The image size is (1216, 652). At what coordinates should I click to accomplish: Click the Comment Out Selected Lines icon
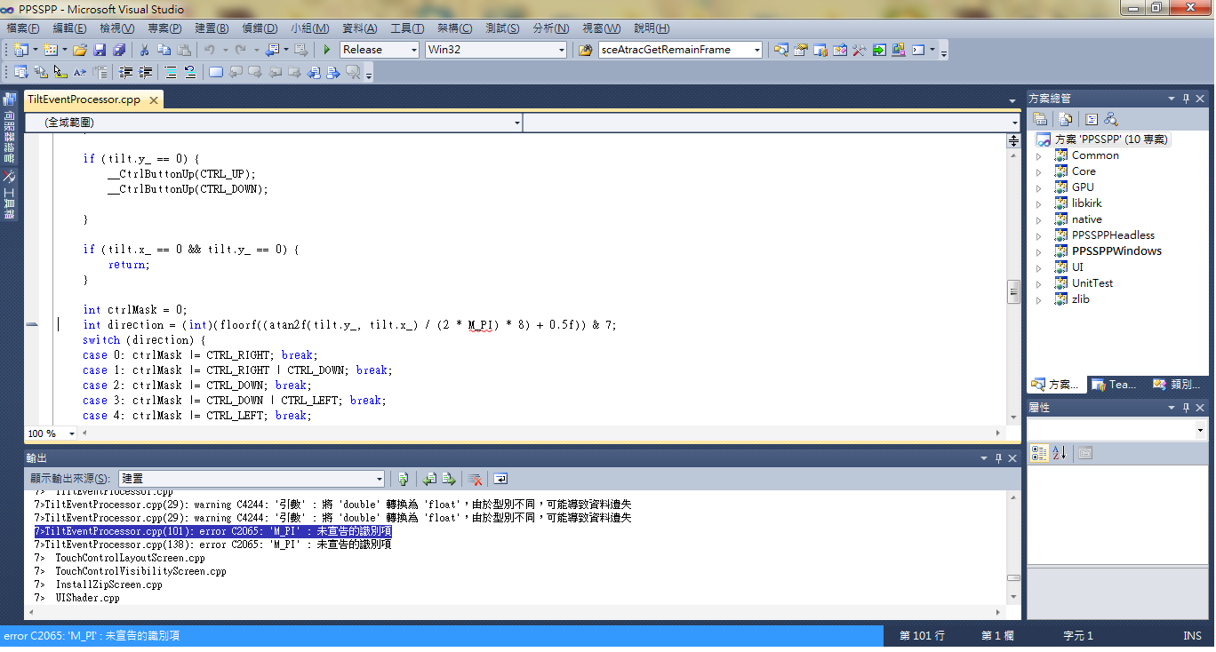click(171, 73)
